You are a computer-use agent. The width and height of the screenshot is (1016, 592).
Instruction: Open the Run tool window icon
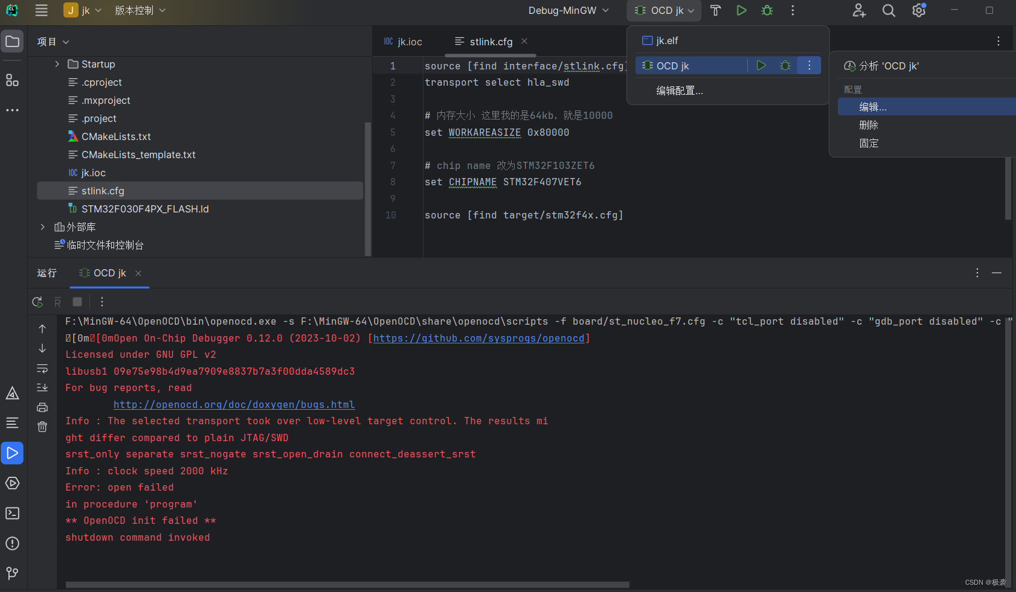(x=12, y=453)
